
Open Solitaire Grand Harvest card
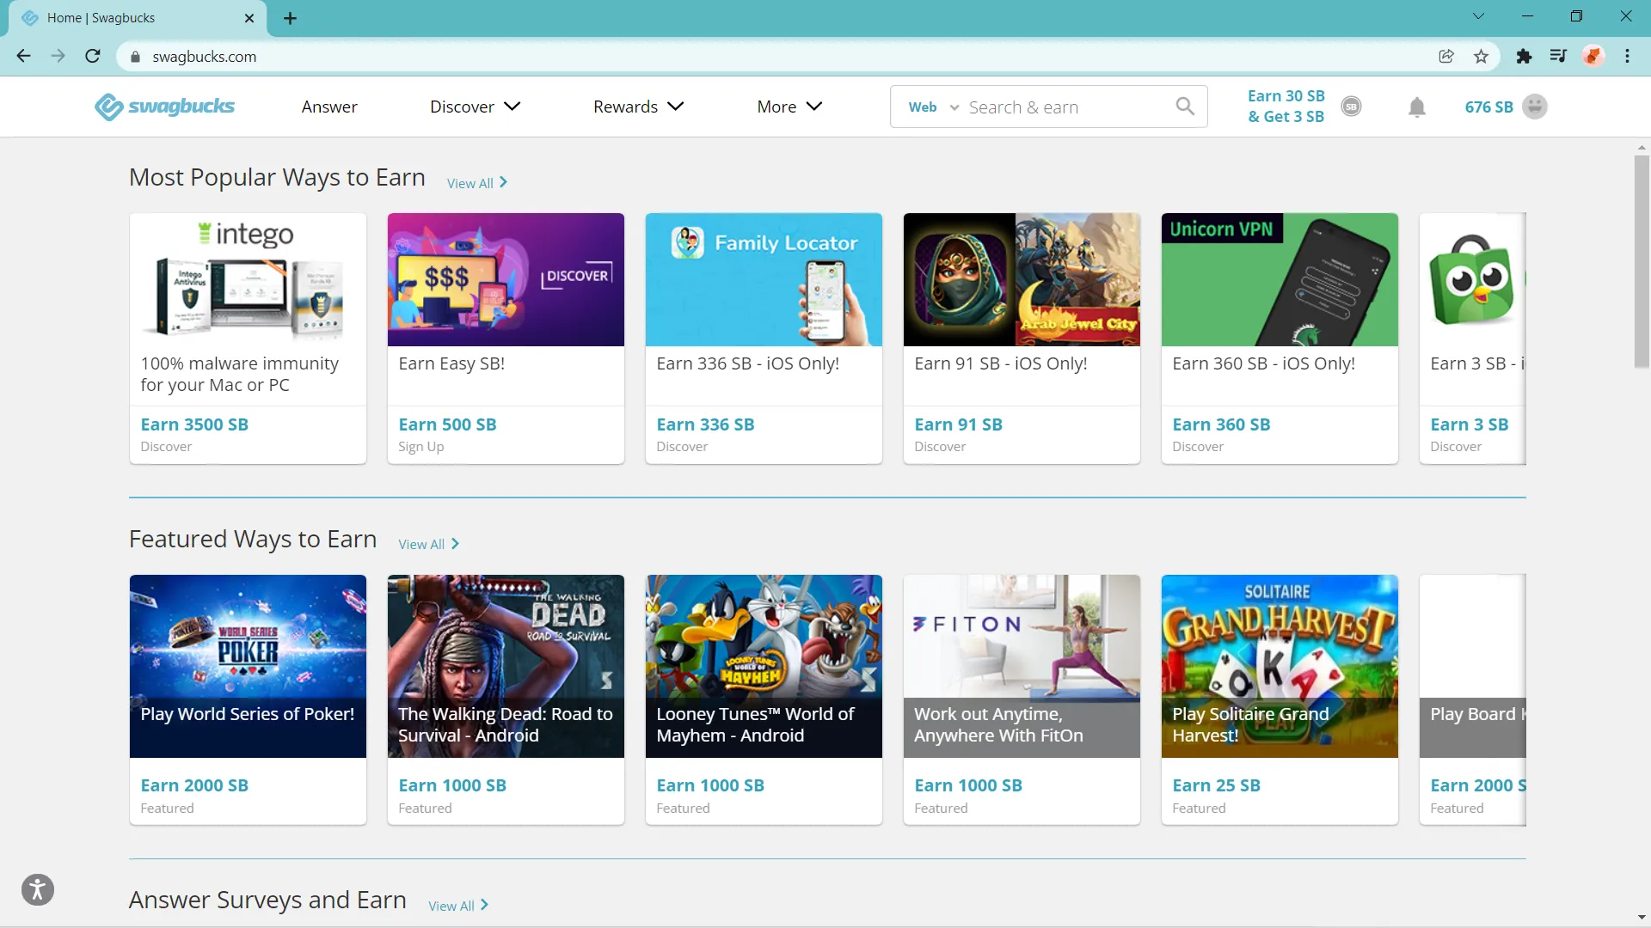1280,699
